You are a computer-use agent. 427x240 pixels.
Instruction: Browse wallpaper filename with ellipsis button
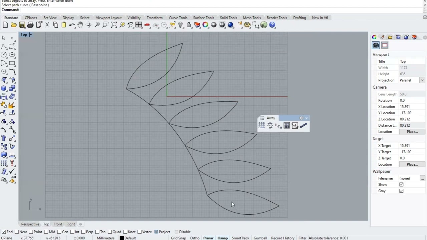point(422,179)
